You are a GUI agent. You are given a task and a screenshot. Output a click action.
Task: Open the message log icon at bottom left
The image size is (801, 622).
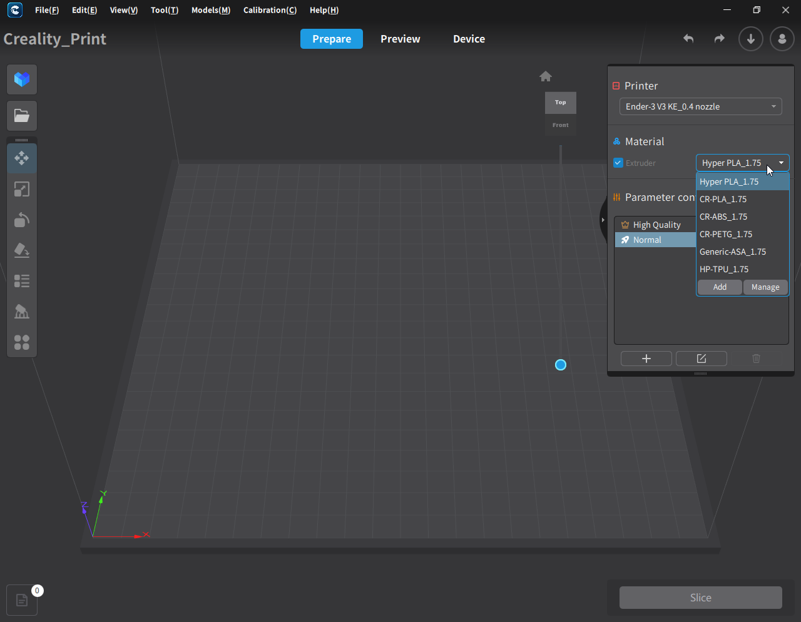pos(22,600)
